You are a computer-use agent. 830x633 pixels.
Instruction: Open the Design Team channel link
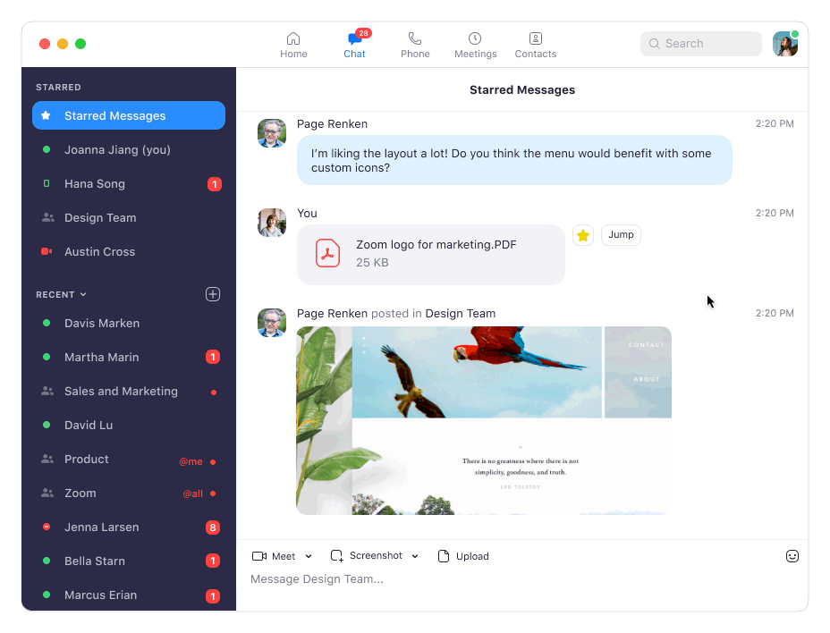[462, 313]
